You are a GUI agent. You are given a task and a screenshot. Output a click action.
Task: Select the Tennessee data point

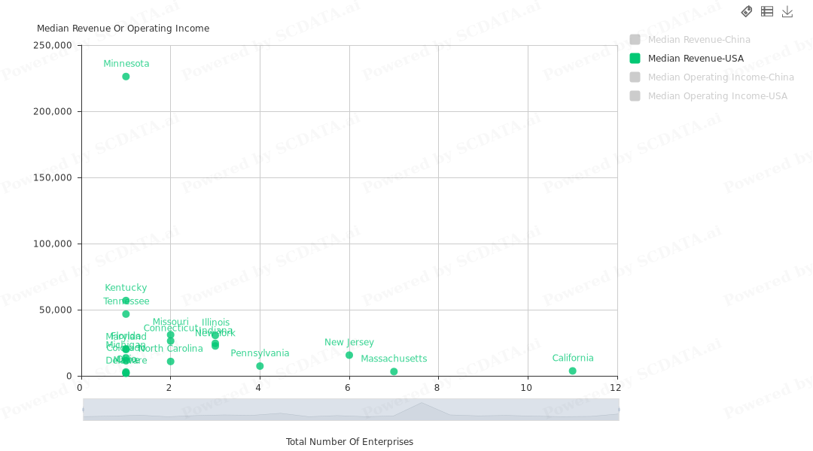(x=126, y=314)
